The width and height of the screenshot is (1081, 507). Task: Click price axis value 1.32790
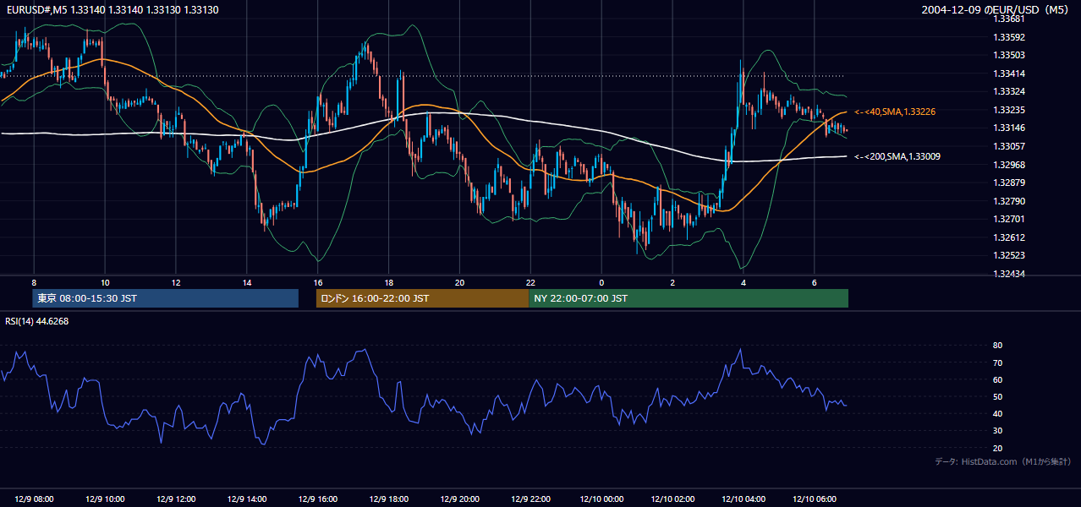(x=1009, y=201)
